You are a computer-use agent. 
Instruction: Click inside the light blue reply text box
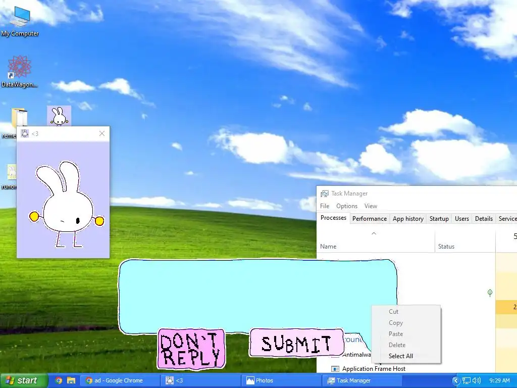click(x=257, y=296)
